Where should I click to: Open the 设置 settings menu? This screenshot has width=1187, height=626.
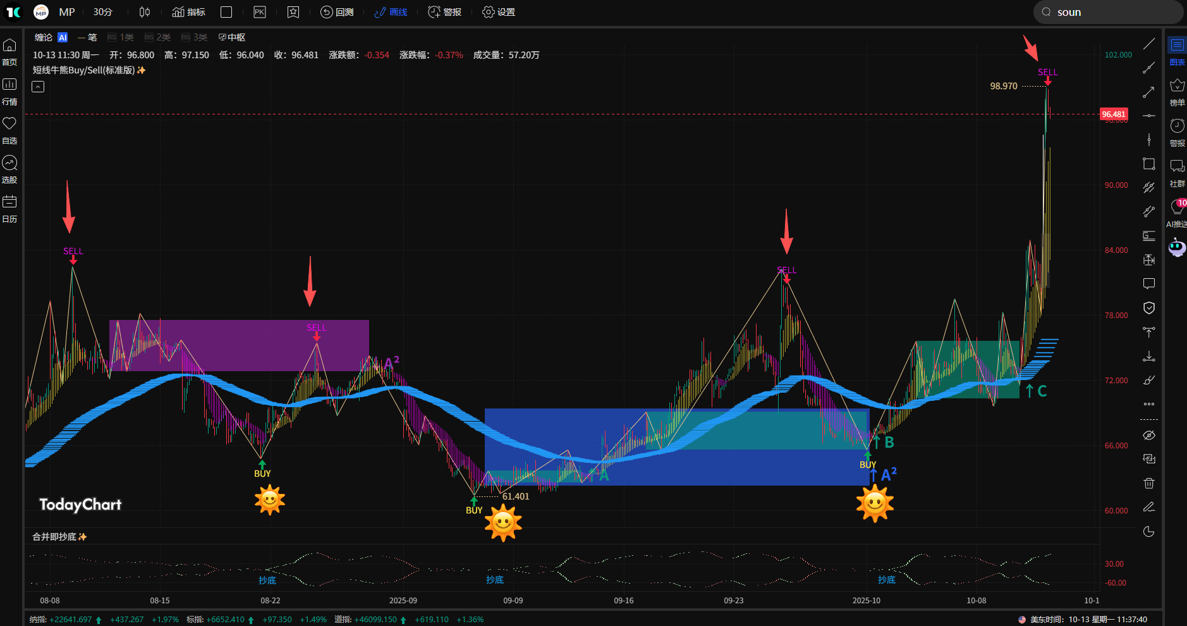click(x=499, y=11)
